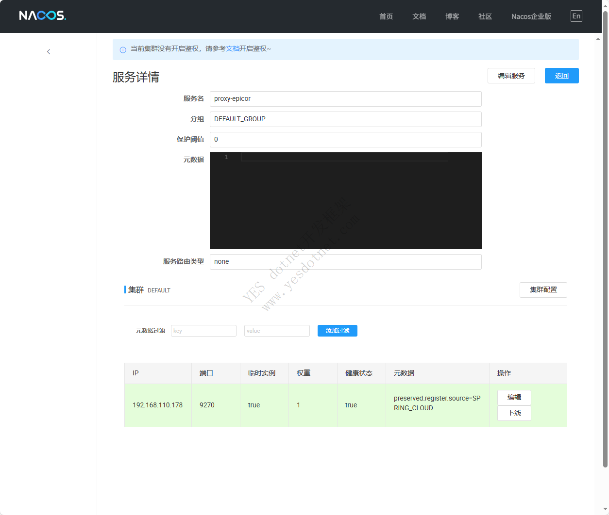The width and height of the screenshot is (609, 515).
Task: Click 下线 to take instance offline
Action: coord(514,413)
